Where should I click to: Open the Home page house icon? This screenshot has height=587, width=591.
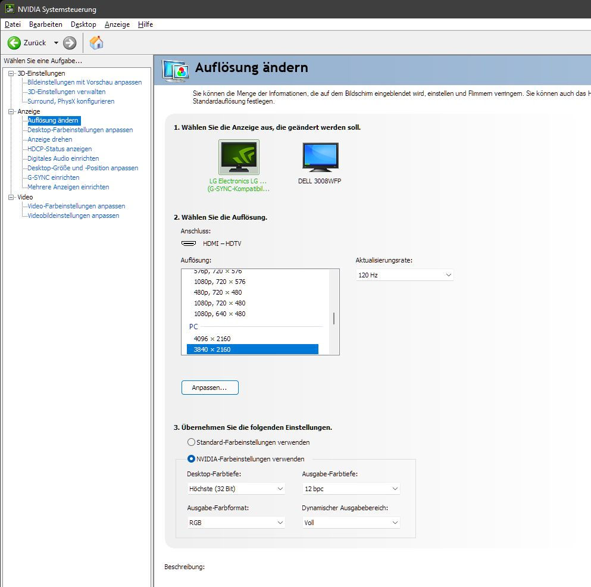point(96,43)
